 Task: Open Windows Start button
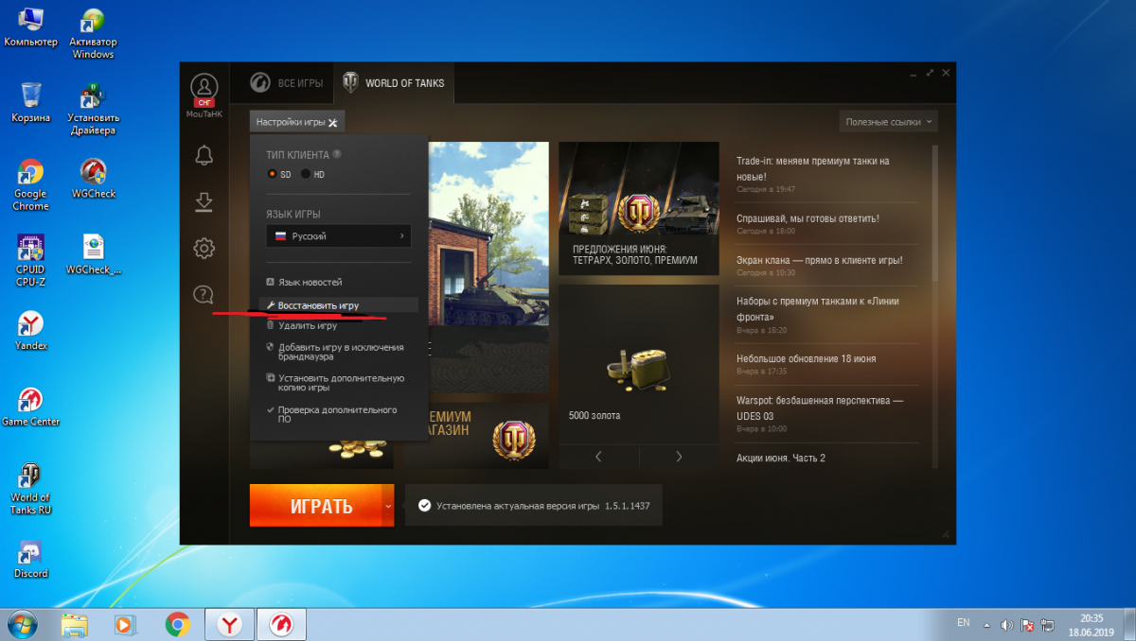click(x=21, y=624)
